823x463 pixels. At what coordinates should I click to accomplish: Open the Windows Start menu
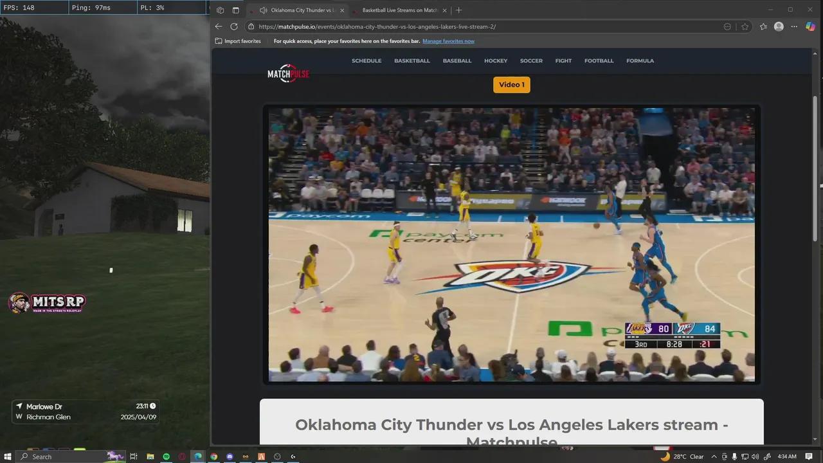[x=8, y=457]
